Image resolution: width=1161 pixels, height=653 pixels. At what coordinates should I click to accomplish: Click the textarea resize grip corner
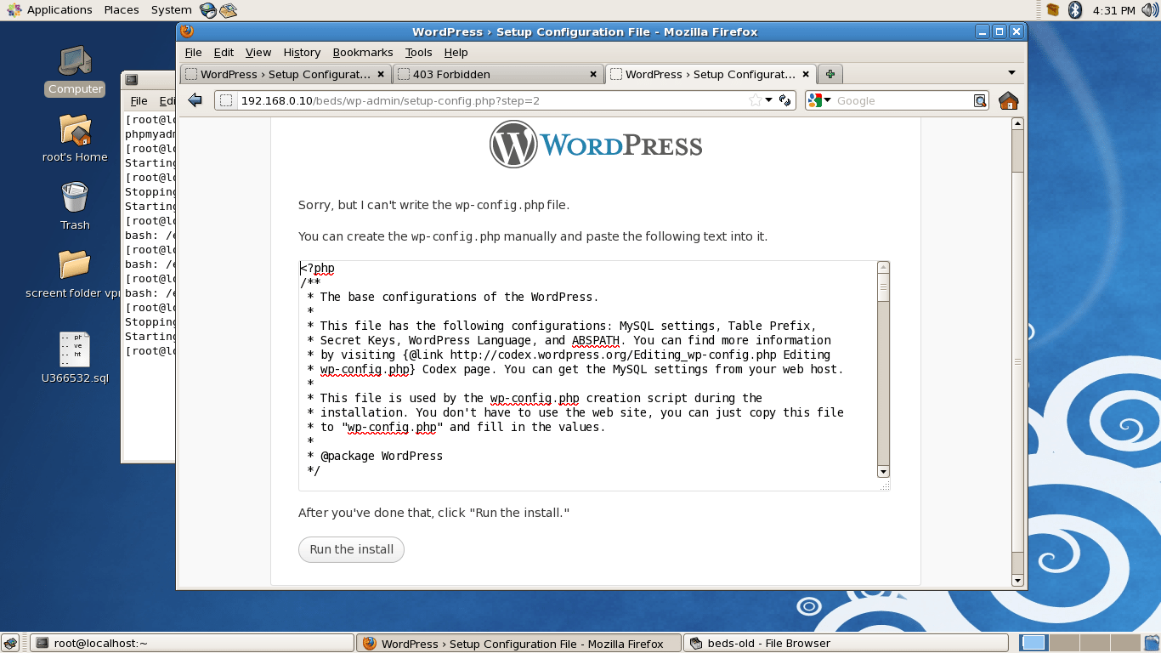click(884, 485)
